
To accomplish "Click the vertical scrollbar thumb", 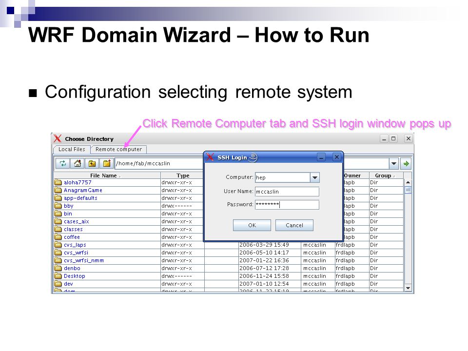I will [408, 190].
